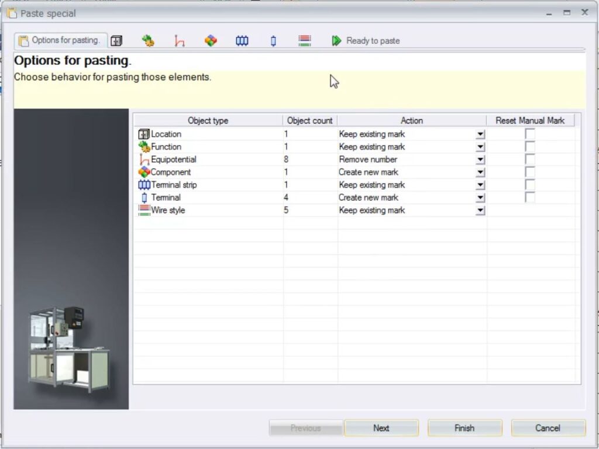Click the machine illustration thumbnail
Viewport: 599px width, 449px height.
point(70,348)
